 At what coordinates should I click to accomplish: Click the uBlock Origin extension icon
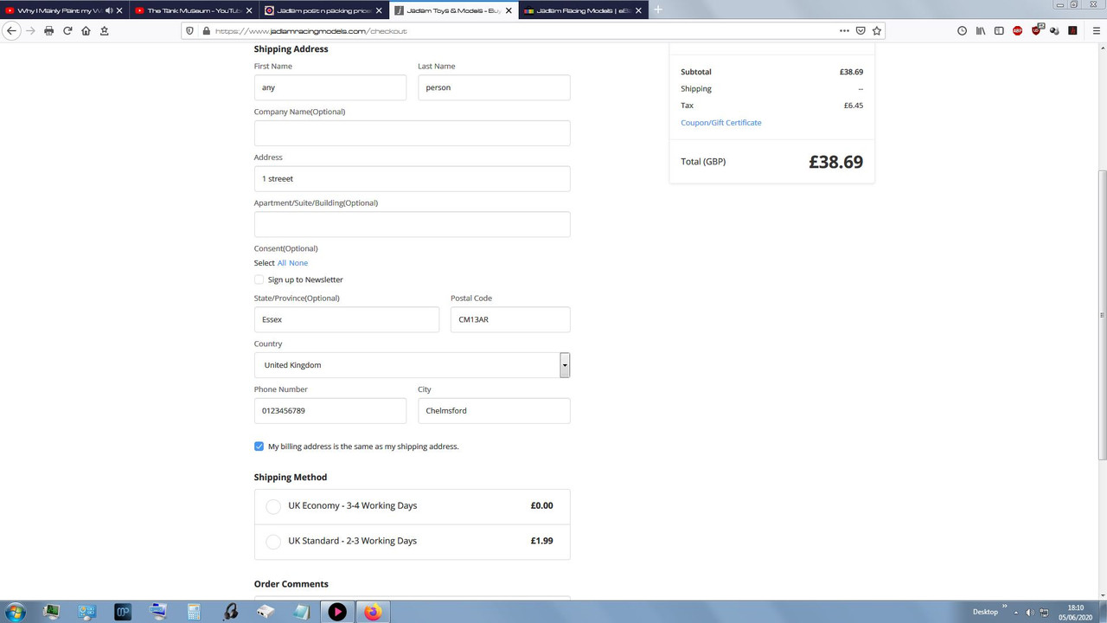pos(1037,30)
